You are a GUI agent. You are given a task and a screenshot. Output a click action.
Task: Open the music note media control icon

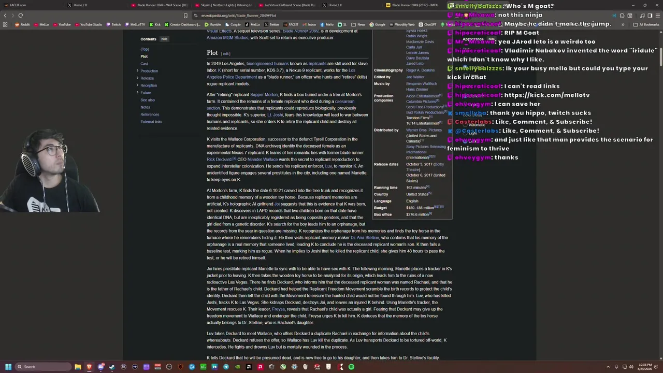pyautogui.click(x=642, y=16)
